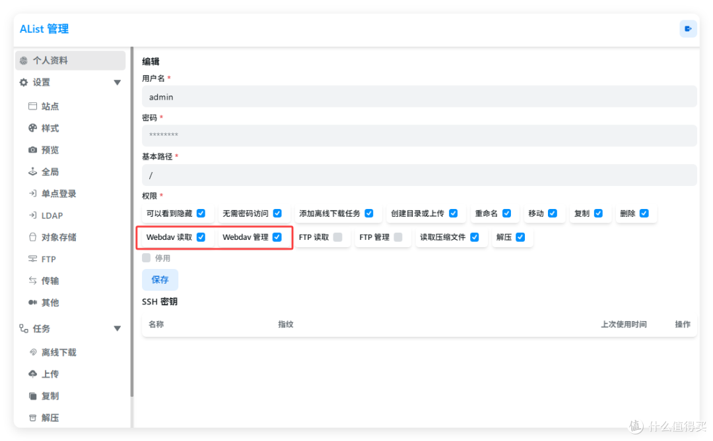Click the 任务 tasks icon
This screenshot has width=713, height=441.
tap(24, 328)
